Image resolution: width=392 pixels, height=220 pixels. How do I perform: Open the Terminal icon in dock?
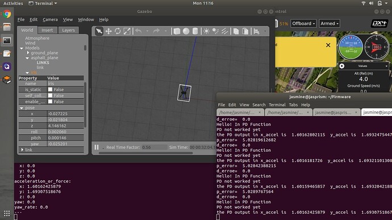click(7, 40)
